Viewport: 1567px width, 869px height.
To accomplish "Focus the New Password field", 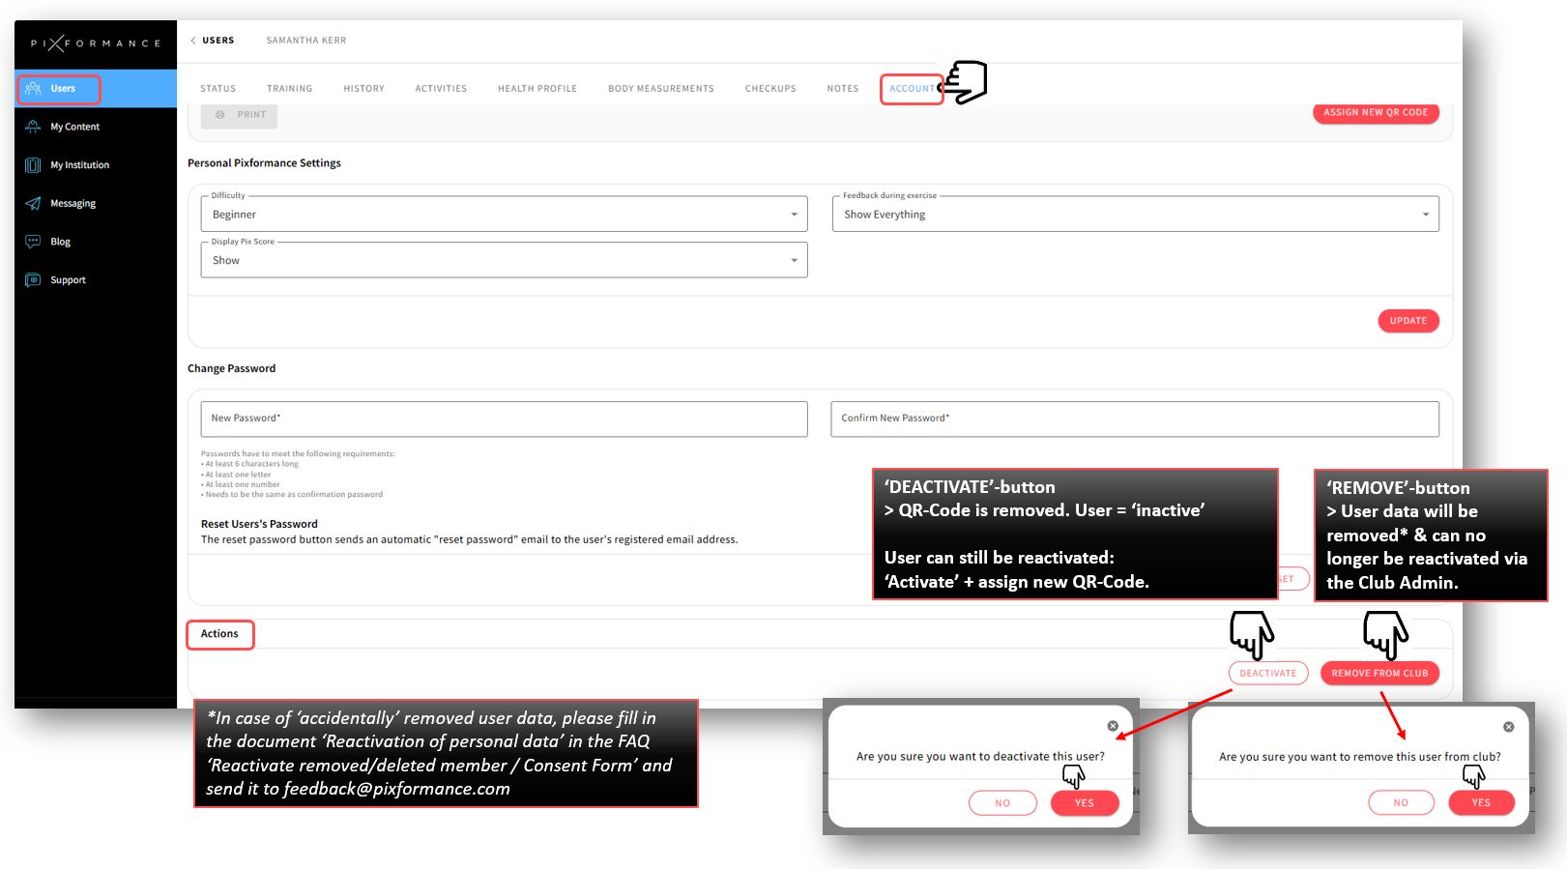I will [504, 419].
